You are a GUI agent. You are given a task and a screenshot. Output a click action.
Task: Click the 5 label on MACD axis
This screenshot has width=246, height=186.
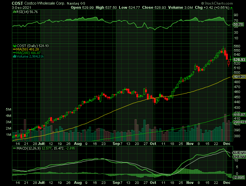coord(237,167)
